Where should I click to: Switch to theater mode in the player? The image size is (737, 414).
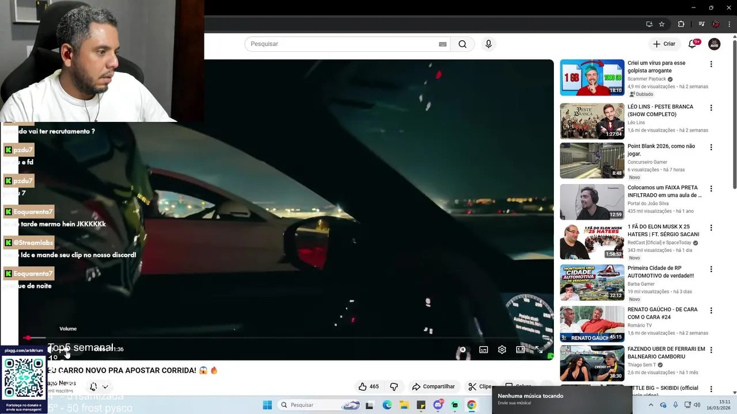[521, 350]
